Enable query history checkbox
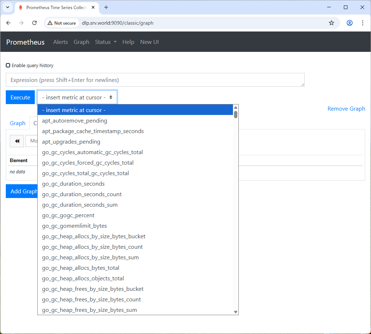This screenshot has height=334, width=371. [8, 66]
